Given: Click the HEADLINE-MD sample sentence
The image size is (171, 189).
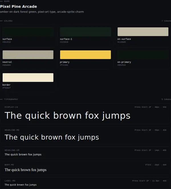Looking at the screenshot, I should coord(52,137).
